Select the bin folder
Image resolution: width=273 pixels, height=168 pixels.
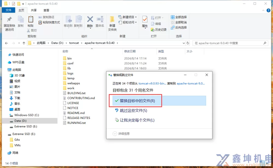tap(67, 58)
